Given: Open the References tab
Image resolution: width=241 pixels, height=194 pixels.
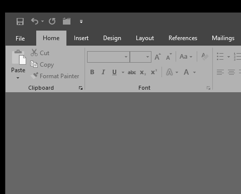Looking at the screenshot, I should click(183, 38).
